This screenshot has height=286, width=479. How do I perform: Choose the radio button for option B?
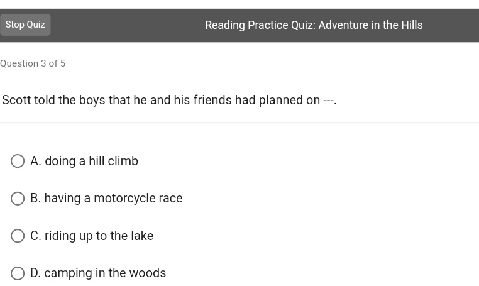tap(18, 199)
